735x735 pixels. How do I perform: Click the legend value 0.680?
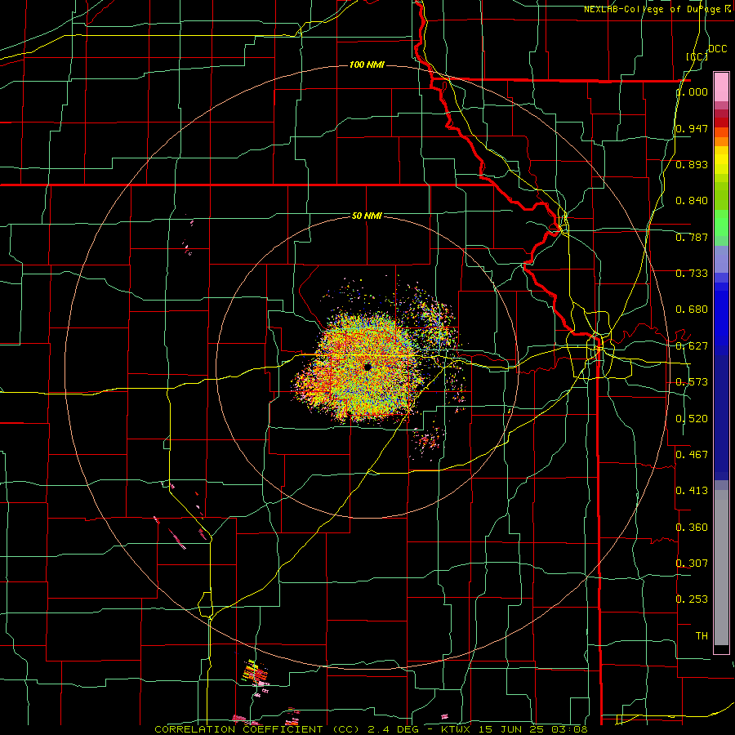pos(692,309)
